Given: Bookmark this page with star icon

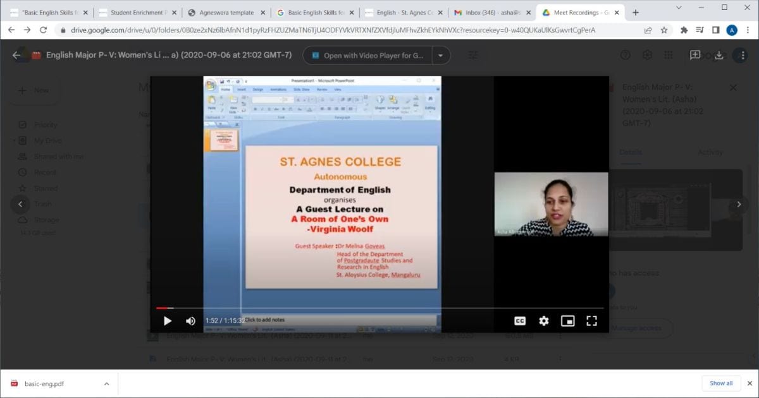Looking at the screenshot, I should coord(664,30).
